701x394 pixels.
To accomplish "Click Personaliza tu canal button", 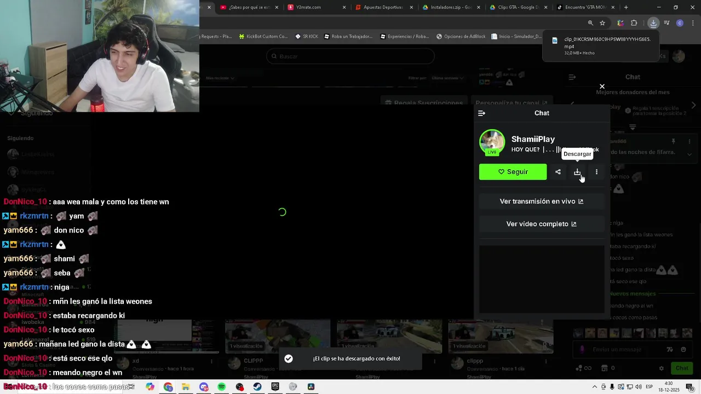I will pos(512,102).
